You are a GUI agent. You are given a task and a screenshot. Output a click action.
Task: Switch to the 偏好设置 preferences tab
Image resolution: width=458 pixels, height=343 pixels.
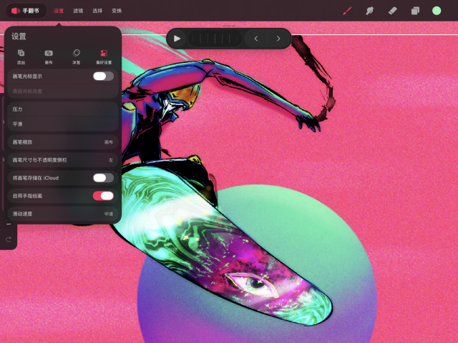pos(104,56)
